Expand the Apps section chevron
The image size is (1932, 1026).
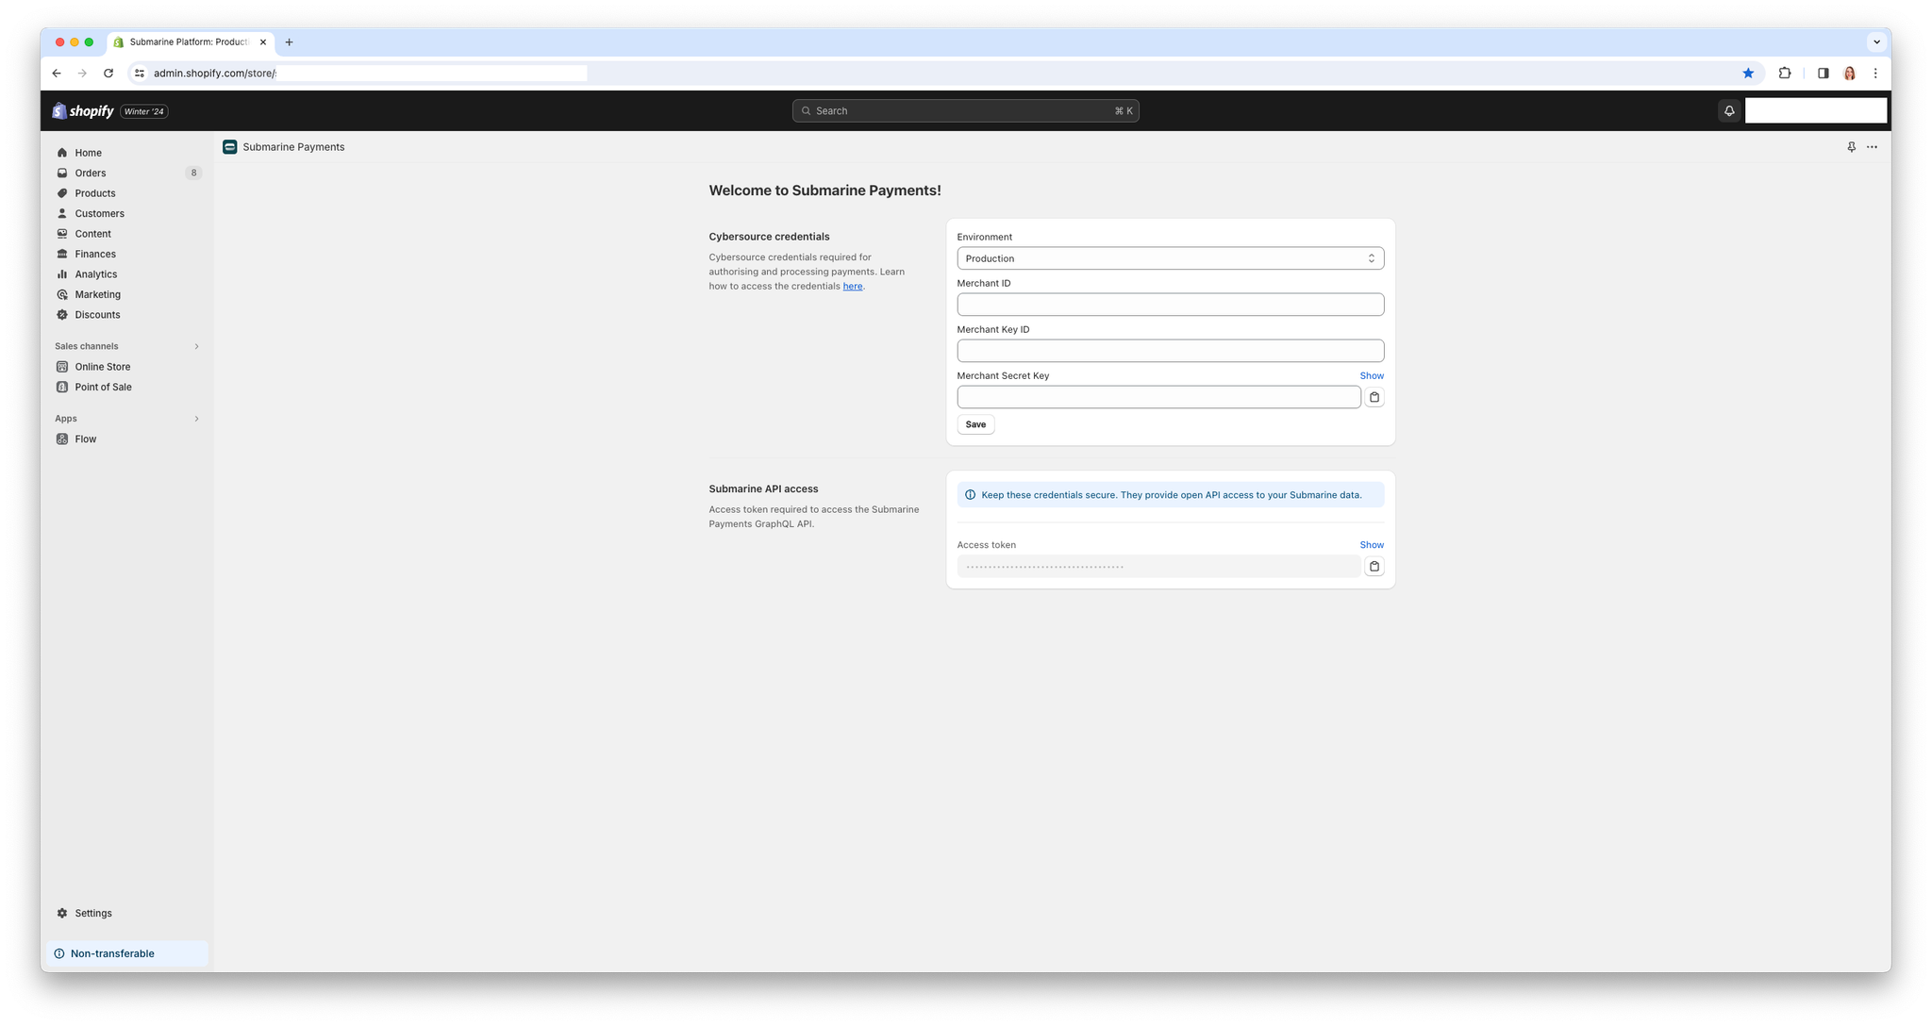[196, 419]
